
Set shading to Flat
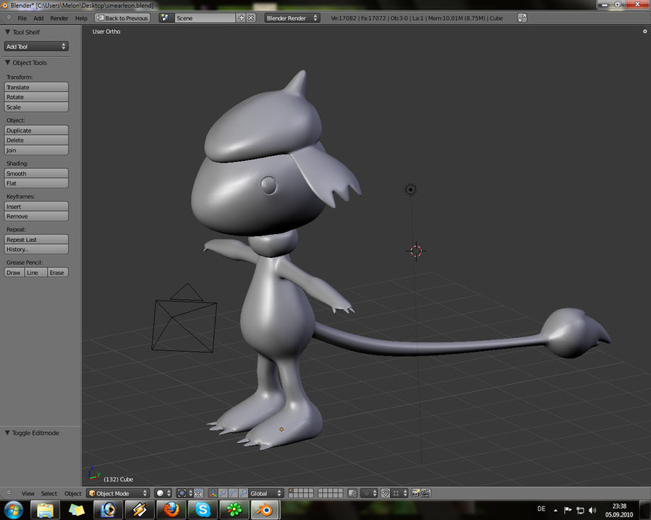point(36,183)
